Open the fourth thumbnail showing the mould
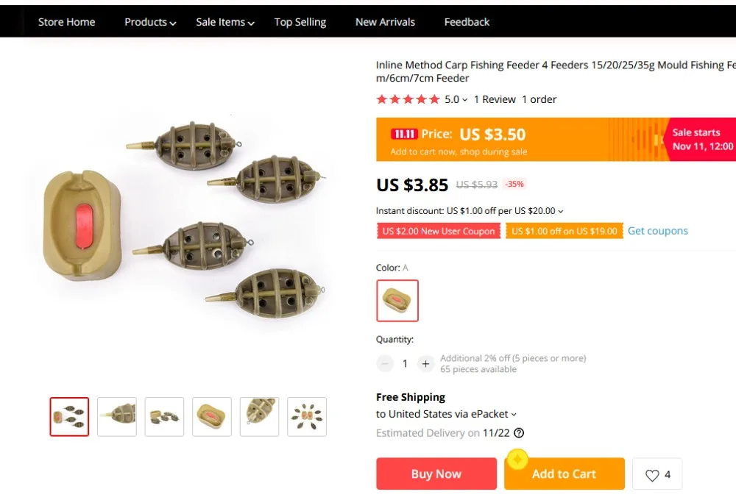Screen dimensions: 736x500 coord(212,417)
